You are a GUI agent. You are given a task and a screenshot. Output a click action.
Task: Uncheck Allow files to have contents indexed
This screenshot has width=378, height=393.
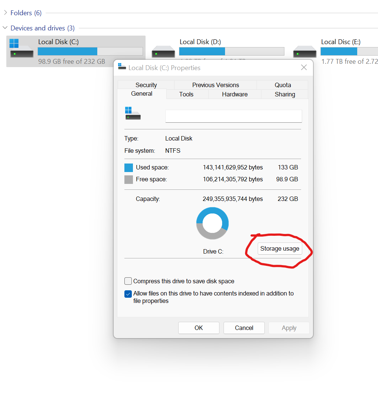coord(128,294)
